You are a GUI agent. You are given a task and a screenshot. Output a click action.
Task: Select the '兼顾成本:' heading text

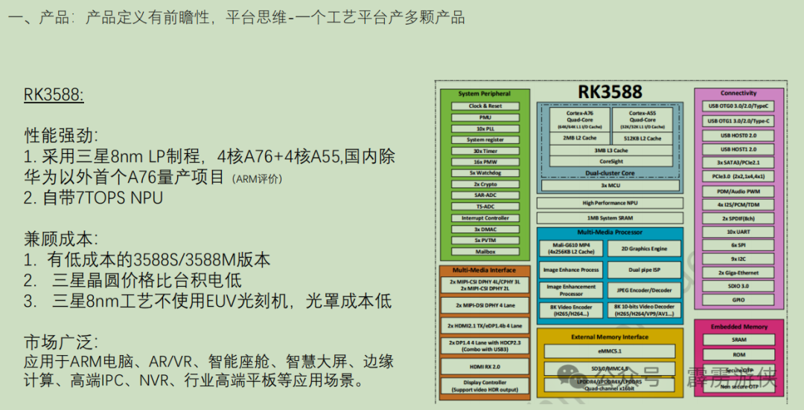point(61,238)
